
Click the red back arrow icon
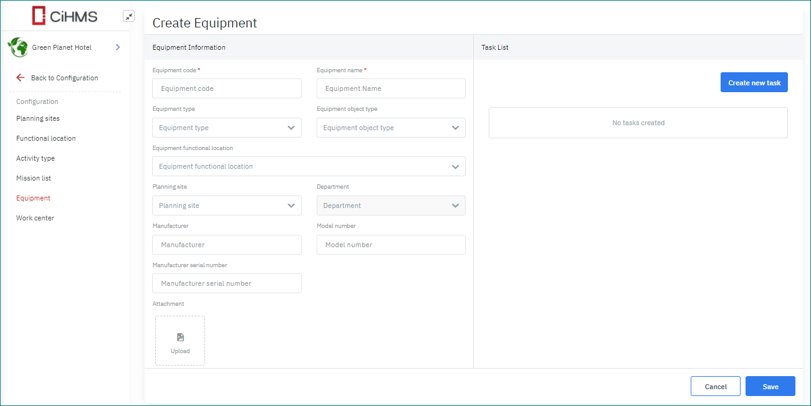click(x=21, y=78)
